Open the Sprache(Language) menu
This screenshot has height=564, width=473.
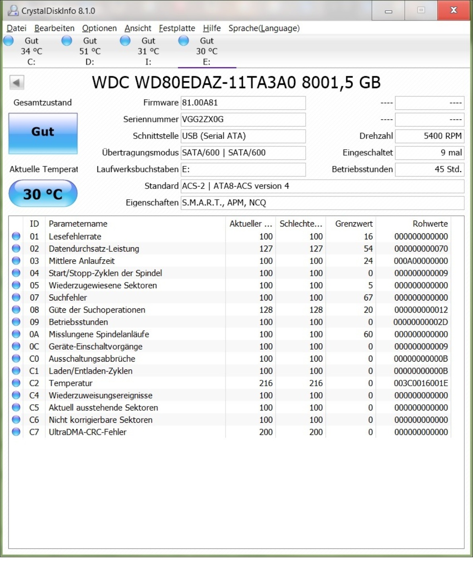click(x=264, y=28)
